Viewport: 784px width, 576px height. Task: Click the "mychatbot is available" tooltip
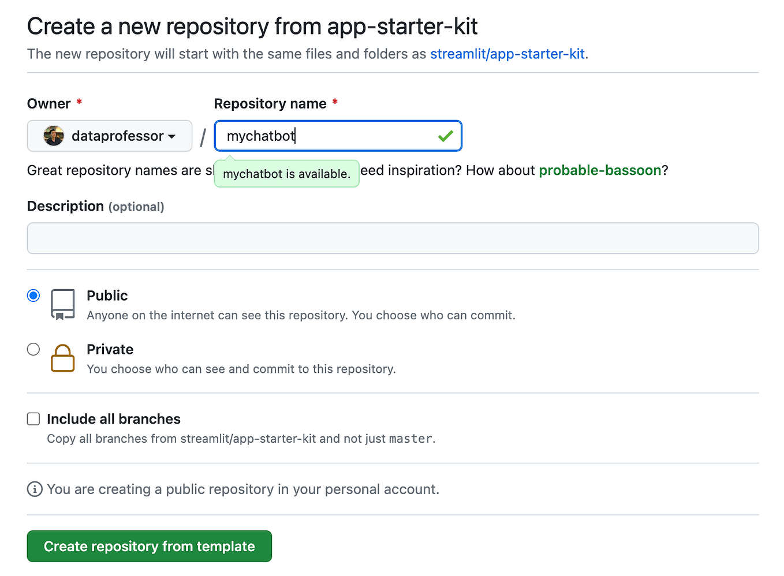click(x=286, y=174)
